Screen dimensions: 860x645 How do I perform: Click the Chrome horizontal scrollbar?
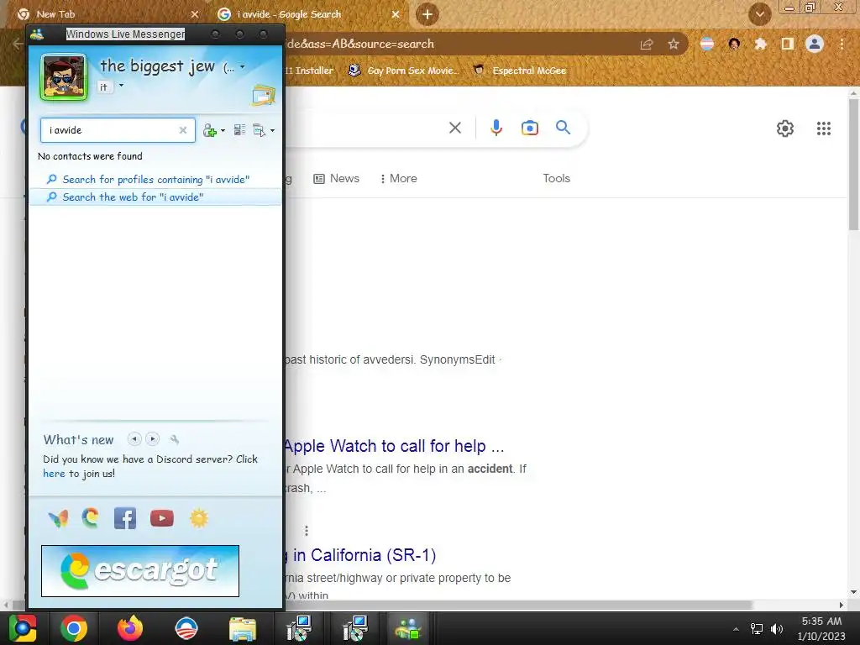384,605
